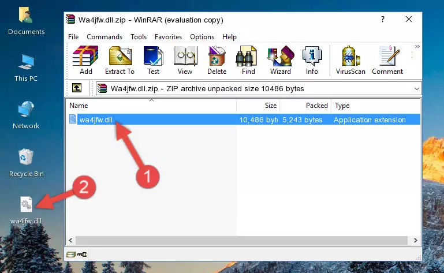Open the Documents desktop icon
The height and width of the screenshot is (273, 444).
(x=26, y=21)
